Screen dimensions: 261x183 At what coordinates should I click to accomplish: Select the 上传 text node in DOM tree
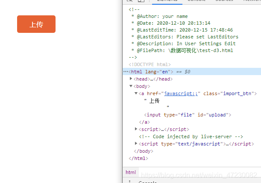pos(154,101)
